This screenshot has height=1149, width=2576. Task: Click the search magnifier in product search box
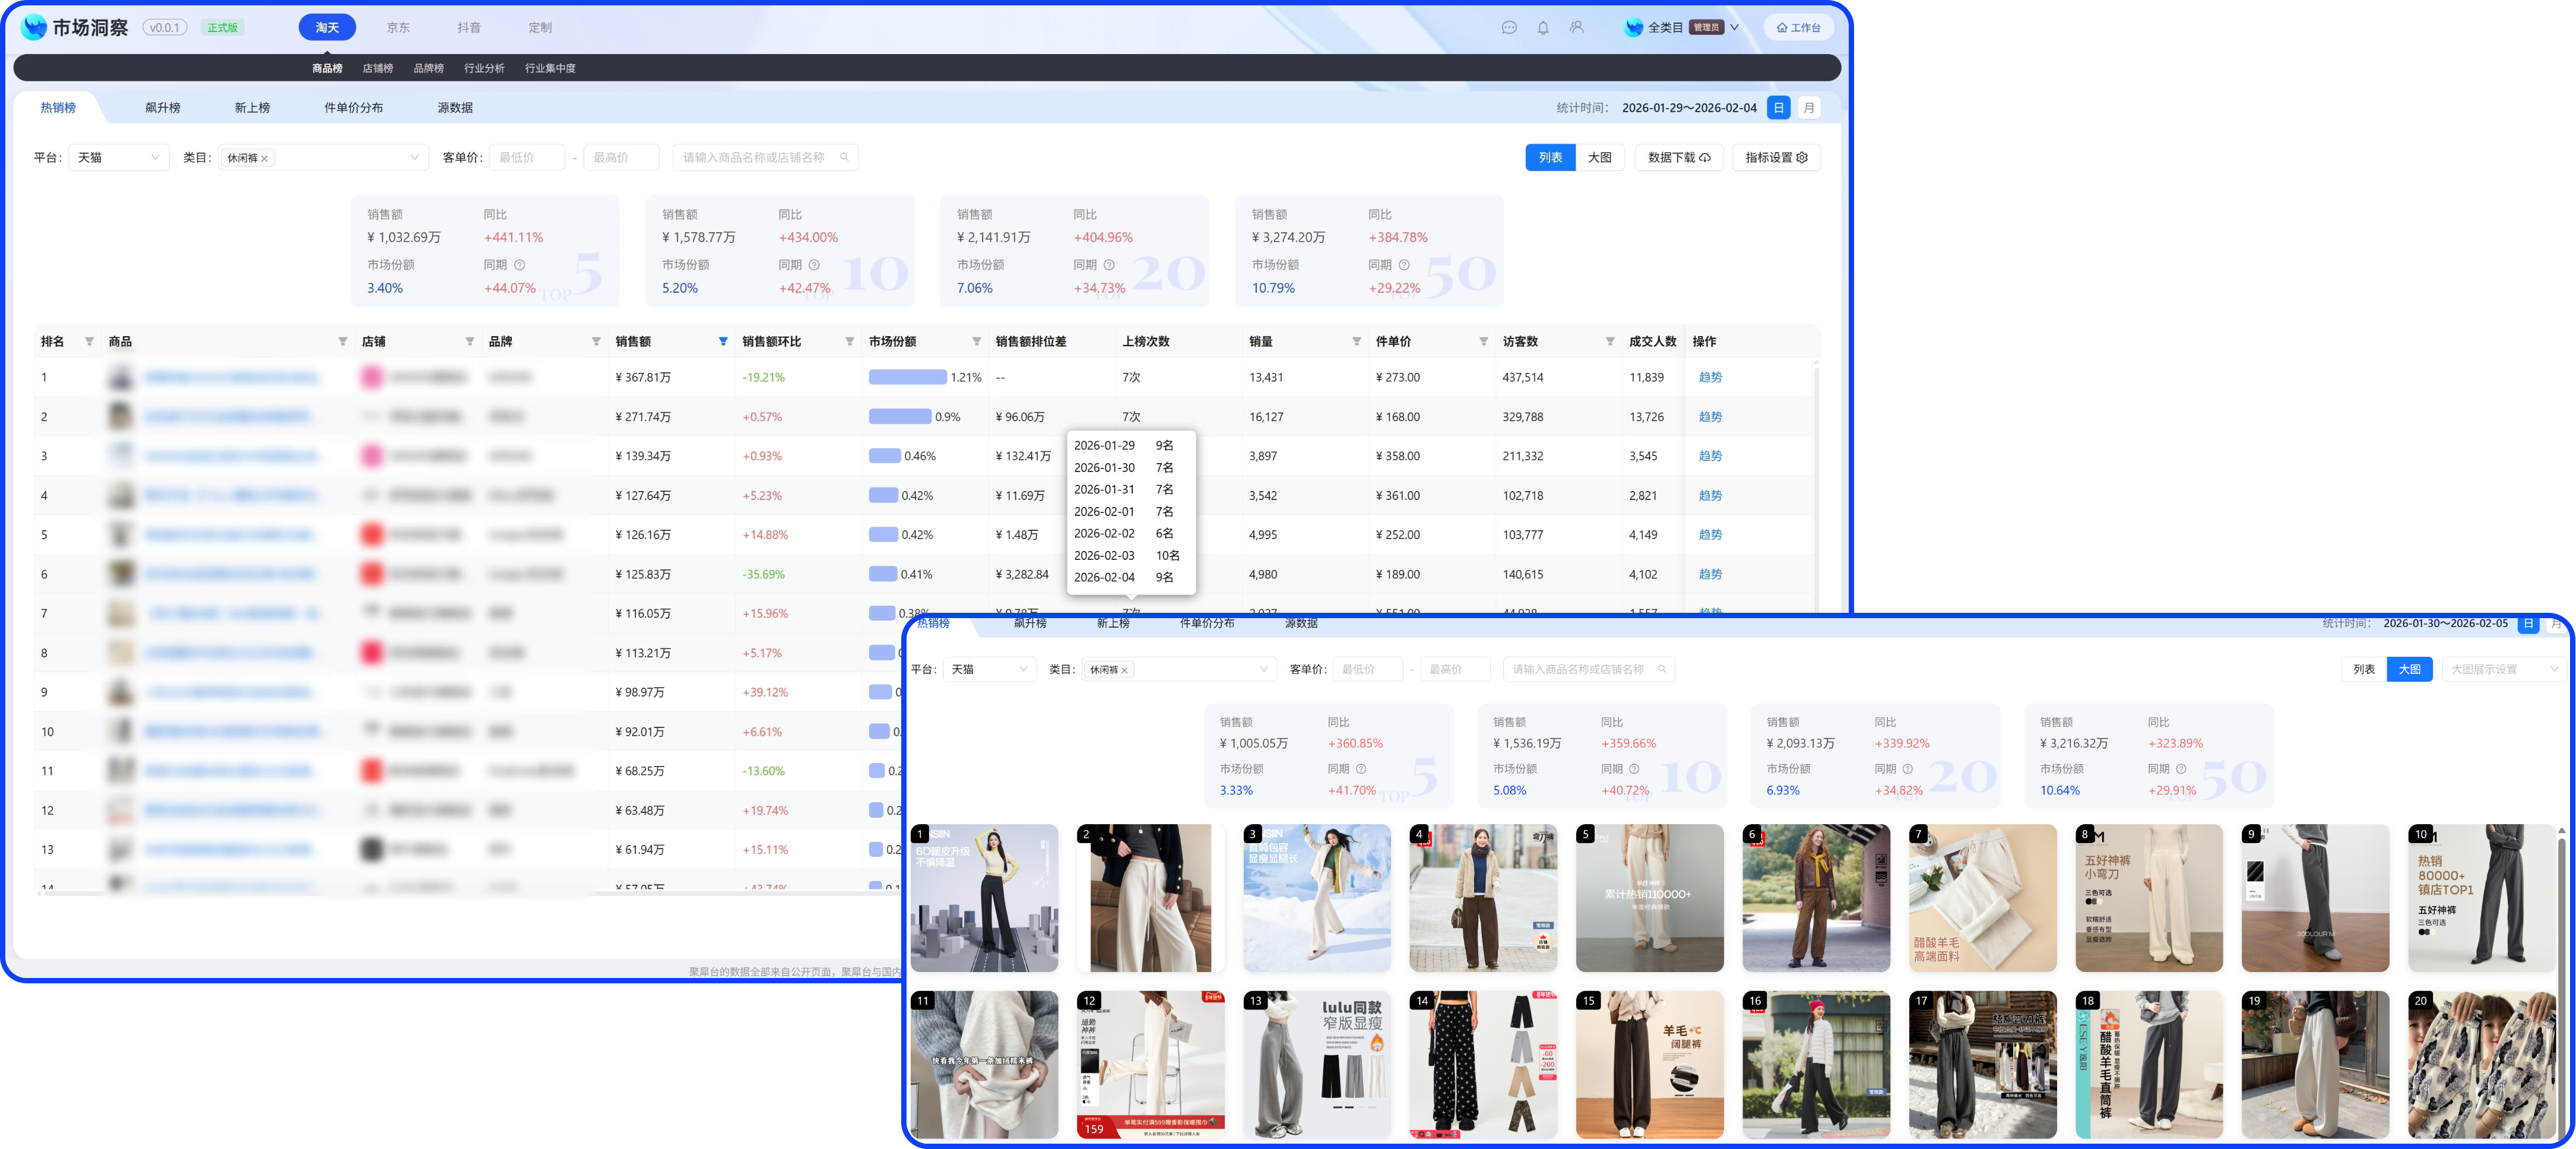844,158
